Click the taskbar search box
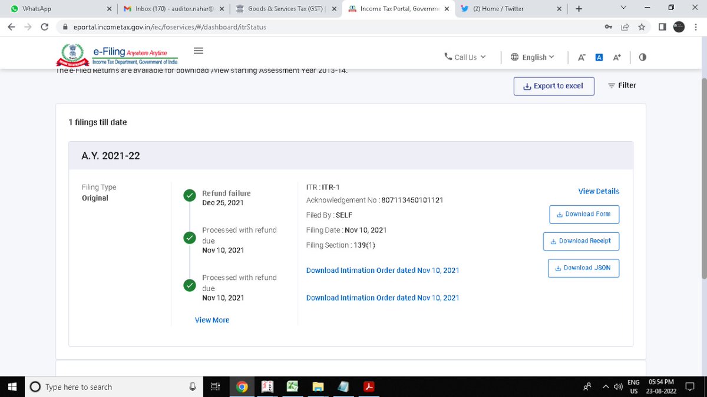Image resolution: width=707 pixels, height=397 pixels. click(113, 386)
